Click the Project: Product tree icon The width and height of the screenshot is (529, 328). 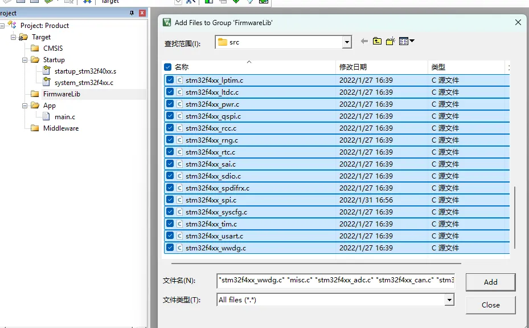12,25
